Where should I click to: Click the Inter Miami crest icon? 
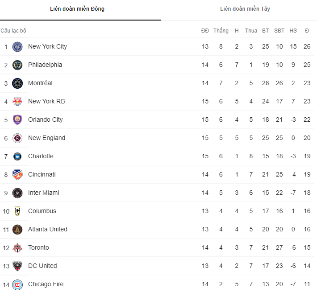pos(17,193)
